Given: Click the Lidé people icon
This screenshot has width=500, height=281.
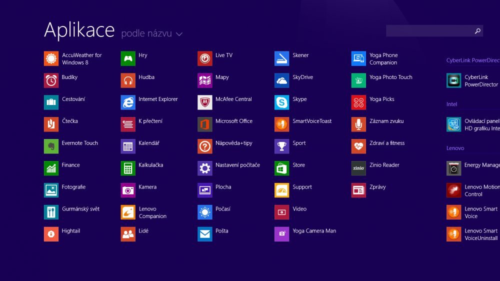Looking at the screenshot, I should coord(128,234).
